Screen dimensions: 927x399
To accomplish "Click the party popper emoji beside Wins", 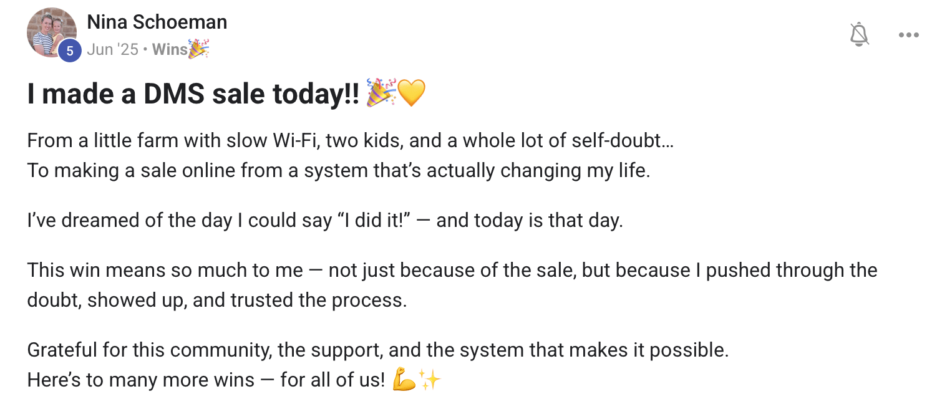I will click(x=199, y=49).
